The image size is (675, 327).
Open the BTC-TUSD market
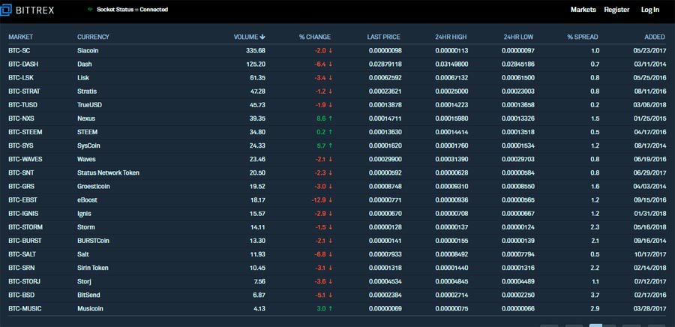(x=24, y=105)
